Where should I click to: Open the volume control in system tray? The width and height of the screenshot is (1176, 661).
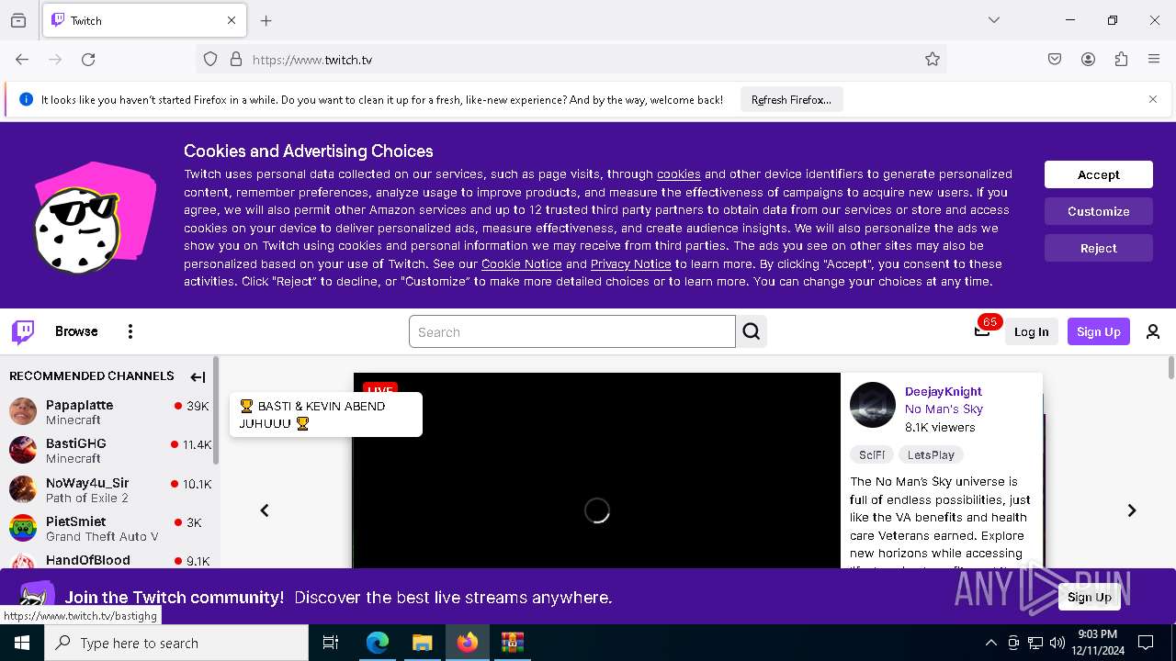point(1057,643)
